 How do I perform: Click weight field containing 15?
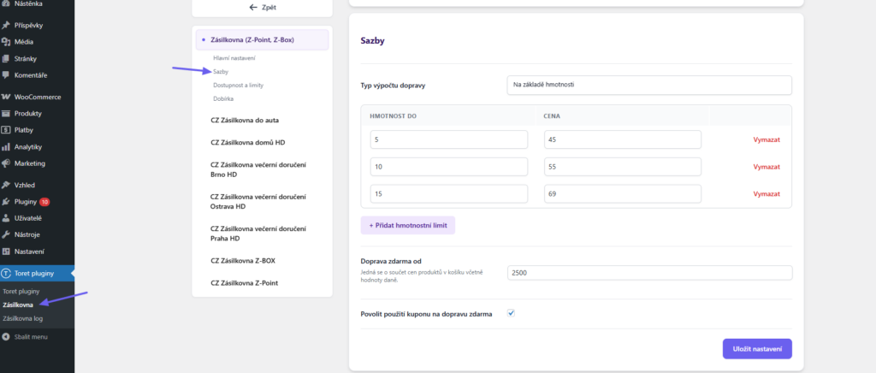448,193
